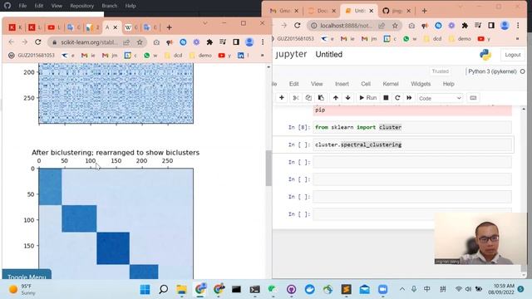Viewport: 532px width, 299px height.
Task: Toggle the bookmark star for the scikit-learn page
Action: tap(140, 42)
